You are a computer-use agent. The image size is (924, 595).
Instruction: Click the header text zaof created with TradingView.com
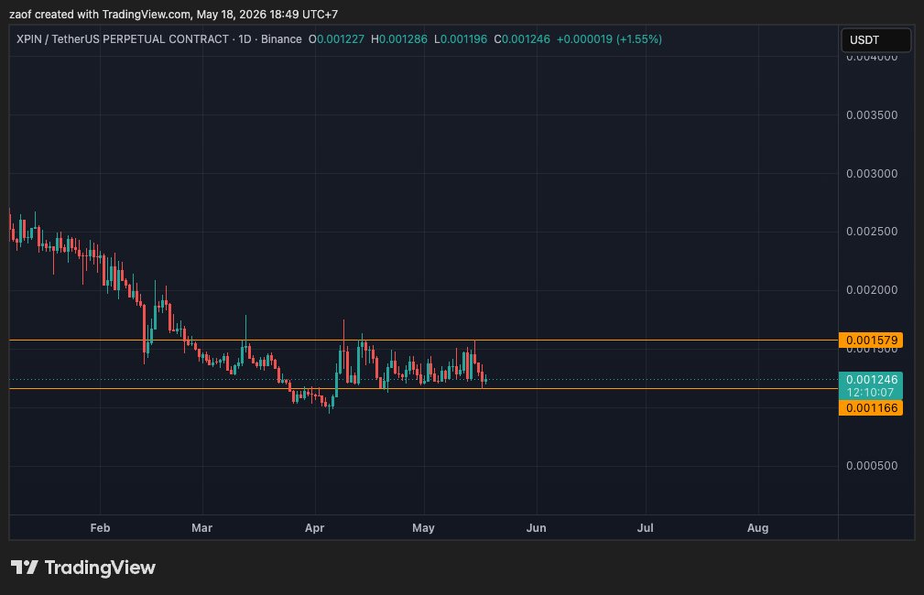pos(100,14)
